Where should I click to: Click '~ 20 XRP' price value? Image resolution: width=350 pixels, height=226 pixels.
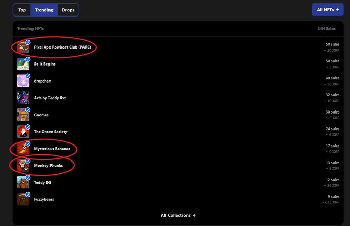[x=331, y=50]
